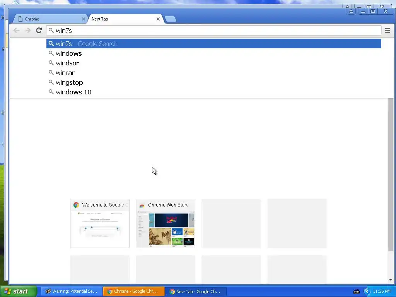Switch to Chrome - Google Chr... taskbar item
The width and height of the screenshot is (396, 297).
(133, 292)
